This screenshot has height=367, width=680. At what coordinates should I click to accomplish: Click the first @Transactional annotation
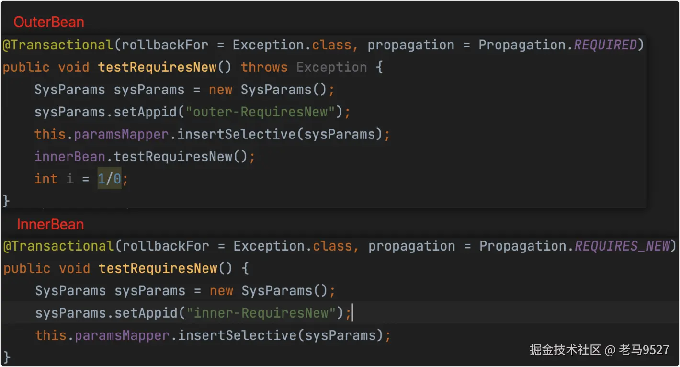tap(57, 45)
